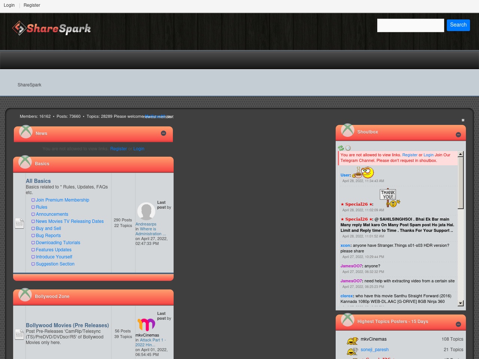Click the second place trophy smiley
The image size is (479, 359).
tap(353, 352)
